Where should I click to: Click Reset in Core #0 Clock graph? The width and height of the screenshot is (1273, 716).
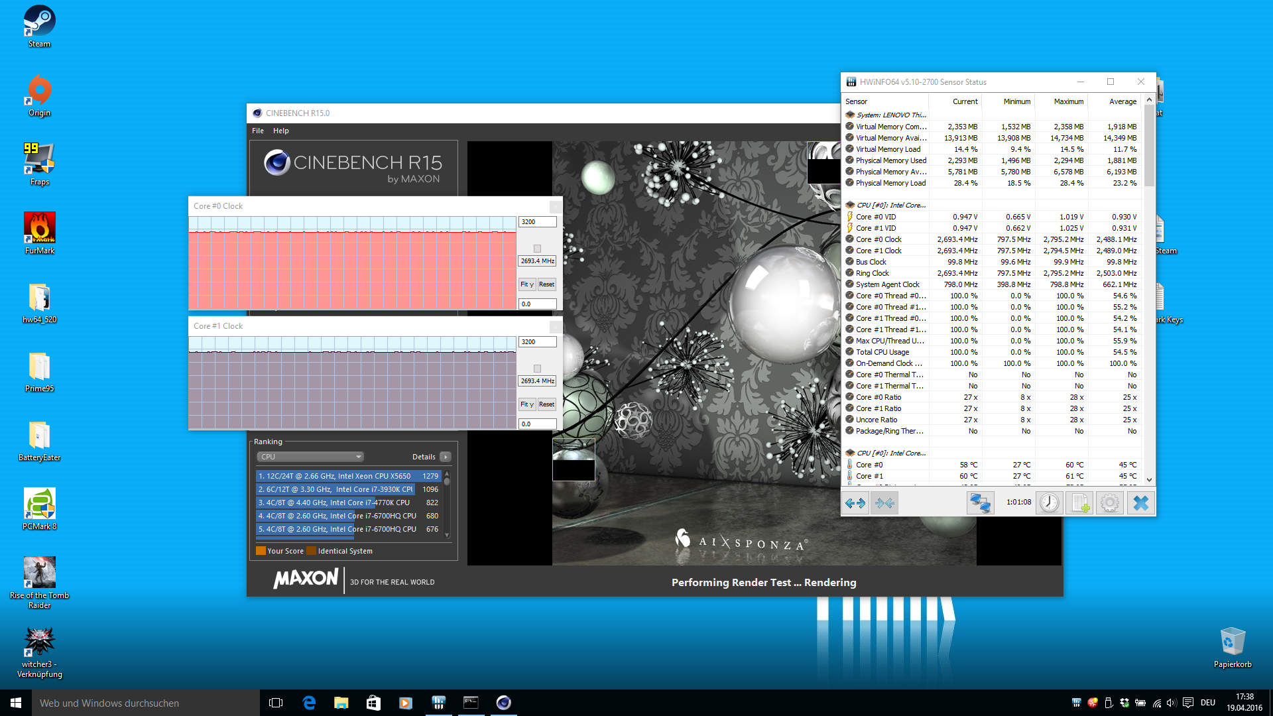[547, 284]
